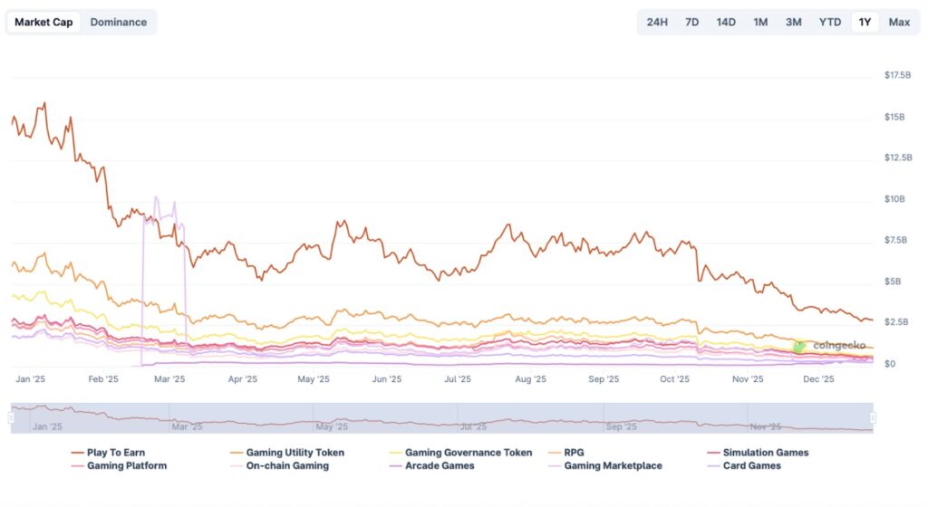Image resolution: width=928 pixels, height=507 pixels.
Task: Choose the 7D time range
Action: tap(691, 22)
